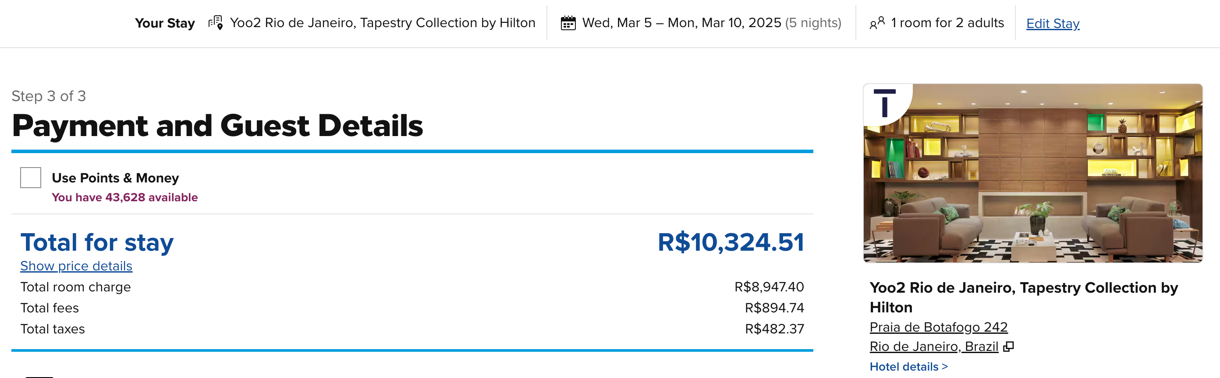The width and height of the screenshot is (1220, 378).
Task: Expand Show price details
Action: pos(76,266)
